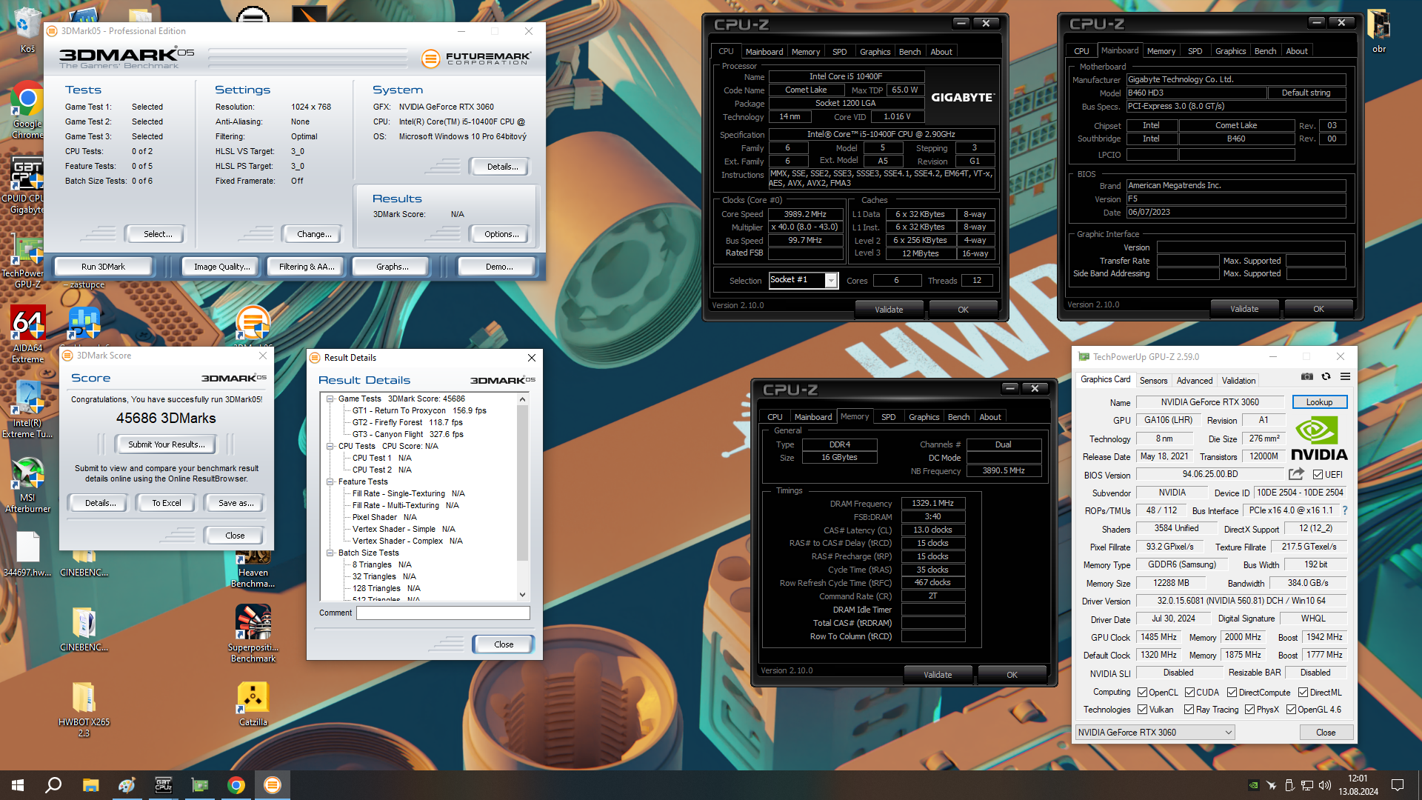The image size is (1422, 800).
Task: Click the 3DMark system Details button
Action: [501, 167]
